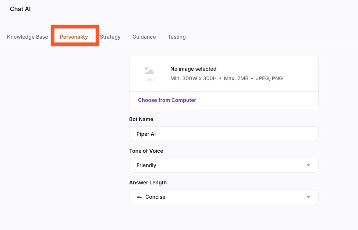
Task: Open the Strategy tab
Action: [x=110, y=37]
